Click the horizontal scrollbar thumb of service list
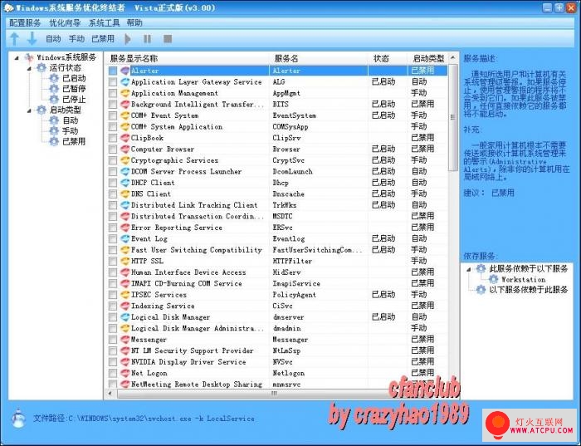 pos(275,394)
